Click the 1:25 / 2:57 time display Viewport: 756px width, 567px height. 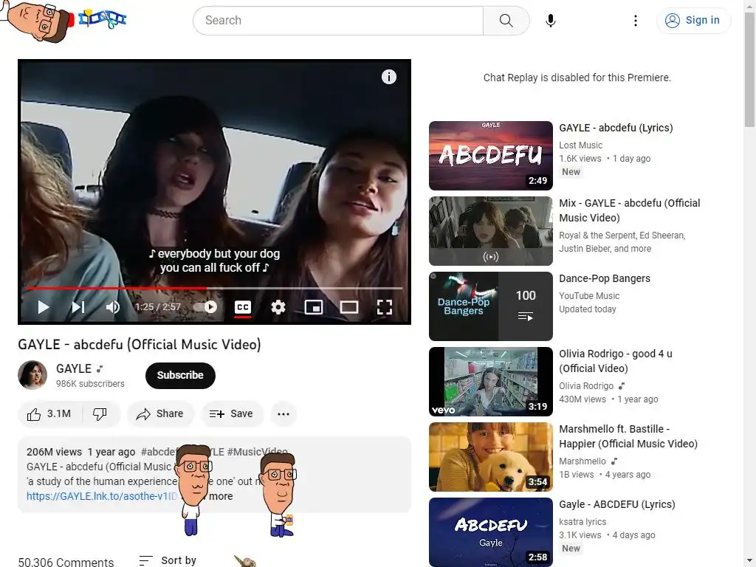(x=158, y=307)
